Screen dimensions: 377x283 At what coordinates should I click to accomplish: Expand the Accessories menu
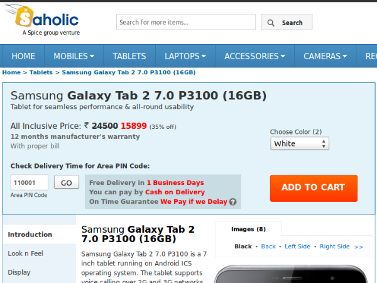click(x=254, y=56)
